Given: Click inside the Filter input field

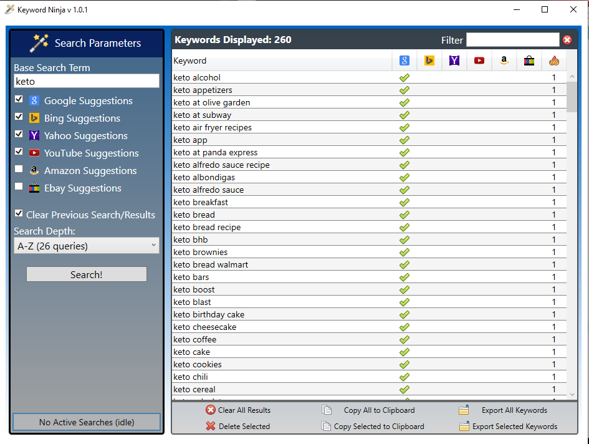Looking at the screenshot, I should coord(512,39).
